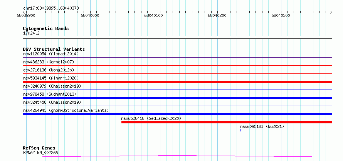Click the red nsv6528418 variant bar
The height and width of the screenshot is (161, 343).
pyautogui.click(x=227, y=122)
